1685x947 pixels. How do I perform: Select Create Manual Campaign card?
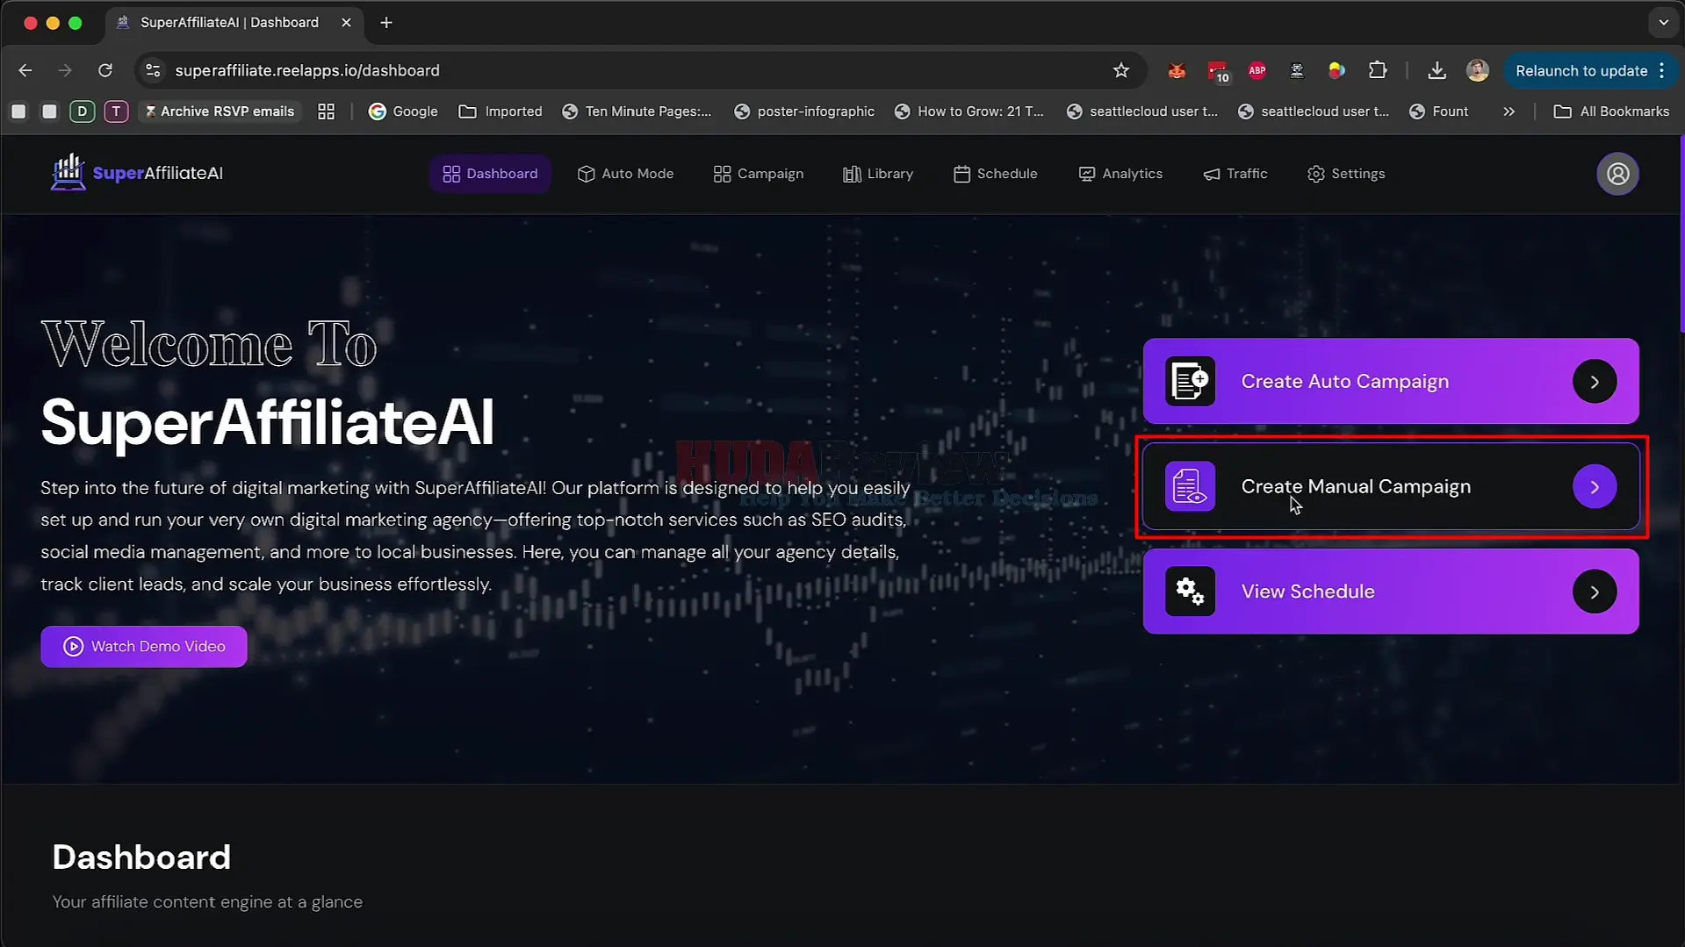click(x=1391, y=486)
